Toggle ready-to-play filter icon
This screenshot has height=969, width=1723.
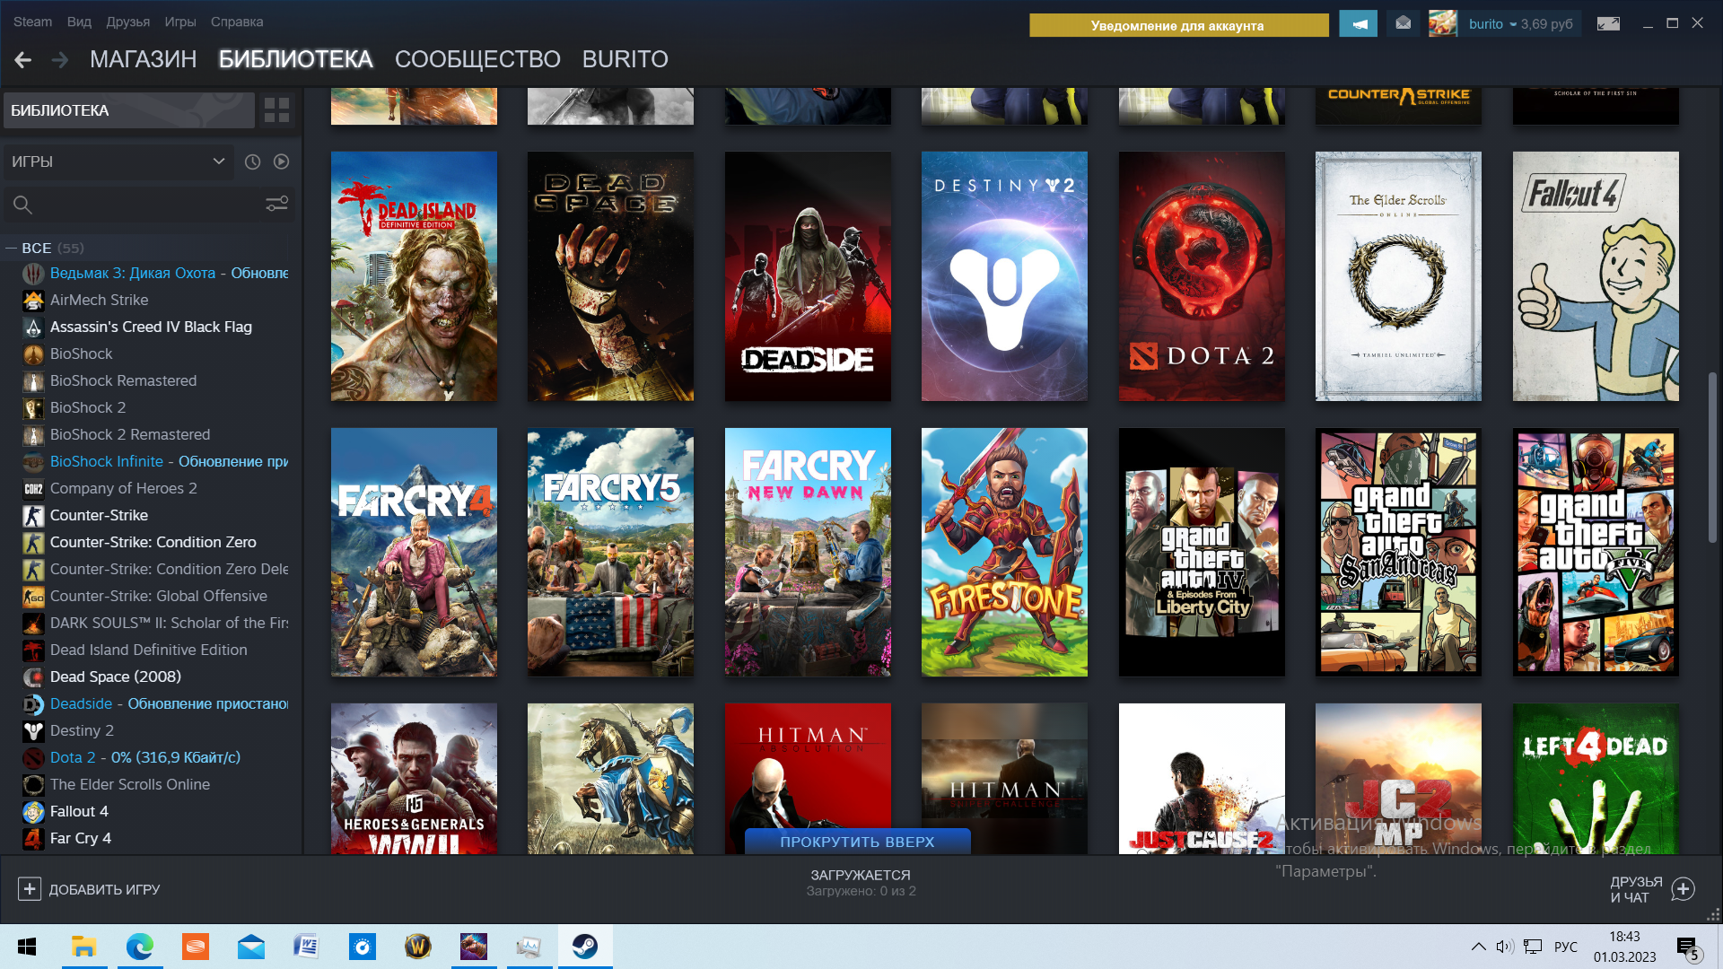click(281, 161)
